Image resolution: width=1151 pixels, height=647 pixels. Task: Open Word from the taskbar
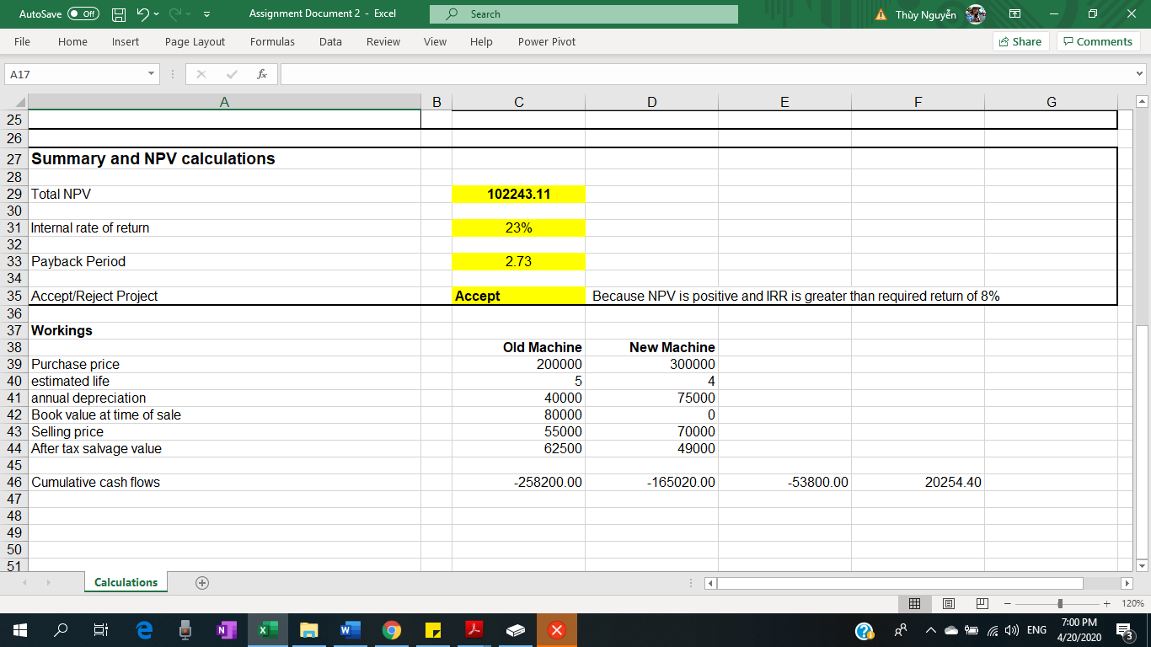click(350, 630)
